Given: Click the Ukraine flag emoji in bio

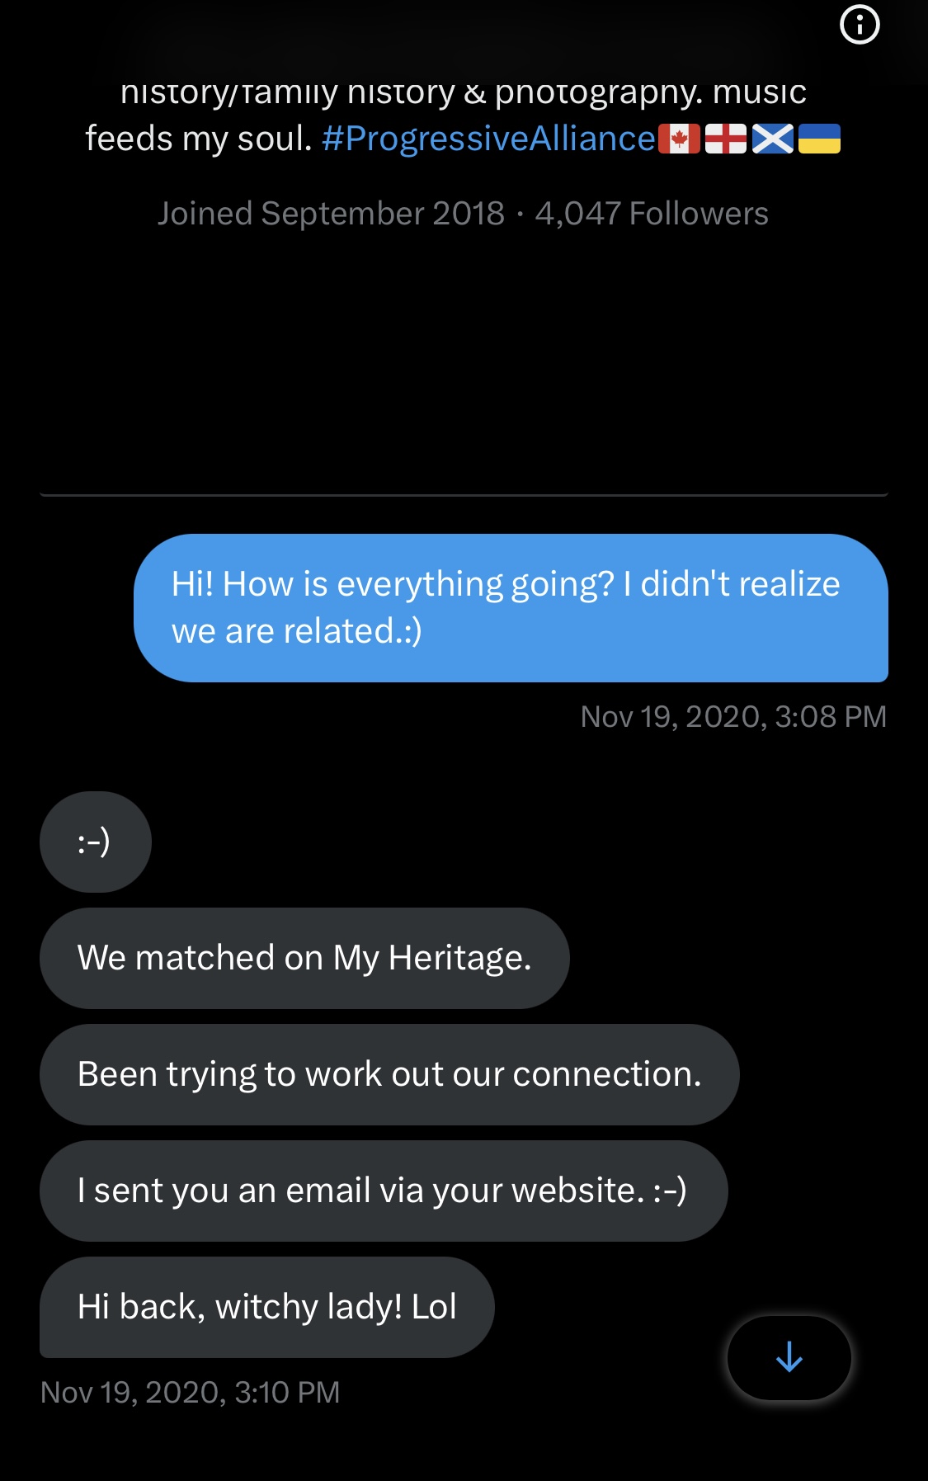Looking at the screenshot, I should pos(819,139).
